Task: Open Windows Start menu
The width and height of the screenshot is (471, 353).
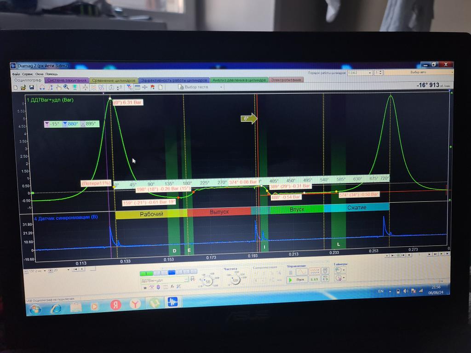Action: [x=35, y=309]
